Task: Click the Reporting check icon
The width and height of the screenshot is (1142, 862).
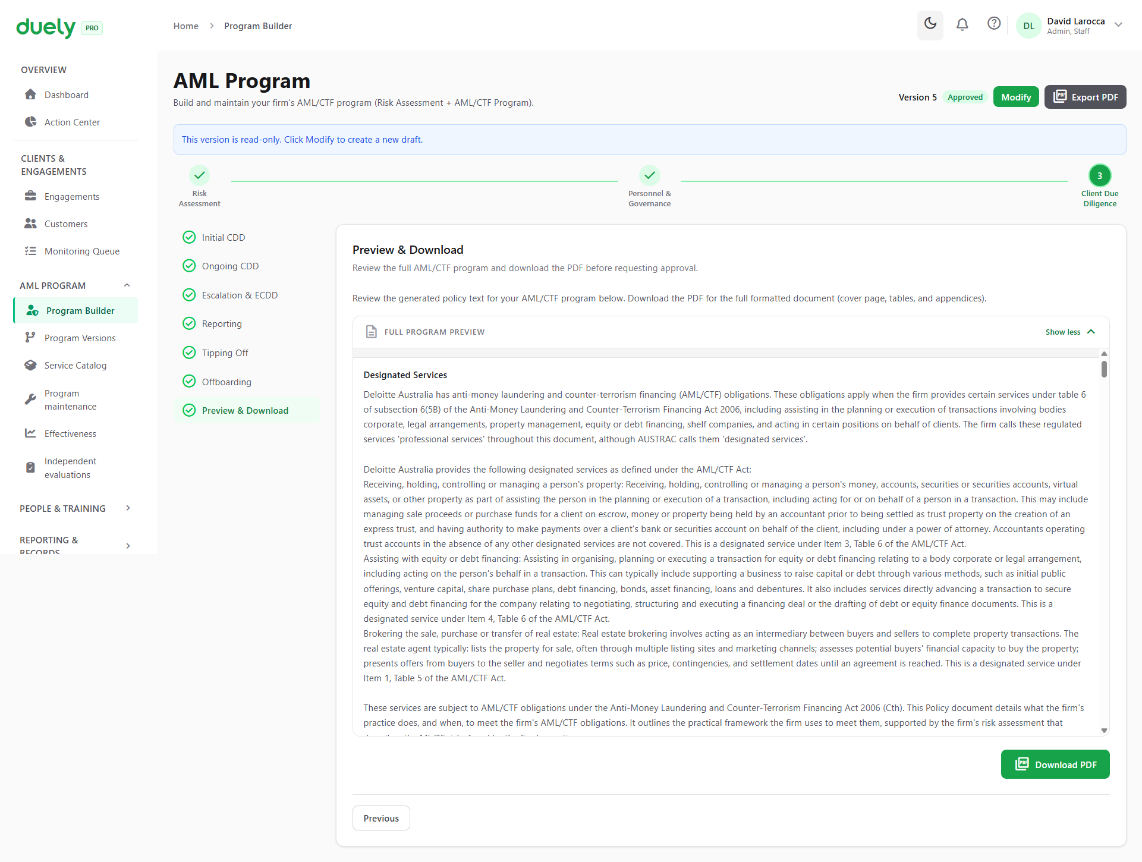Action: pyautogui.click(x=189, y=323)
